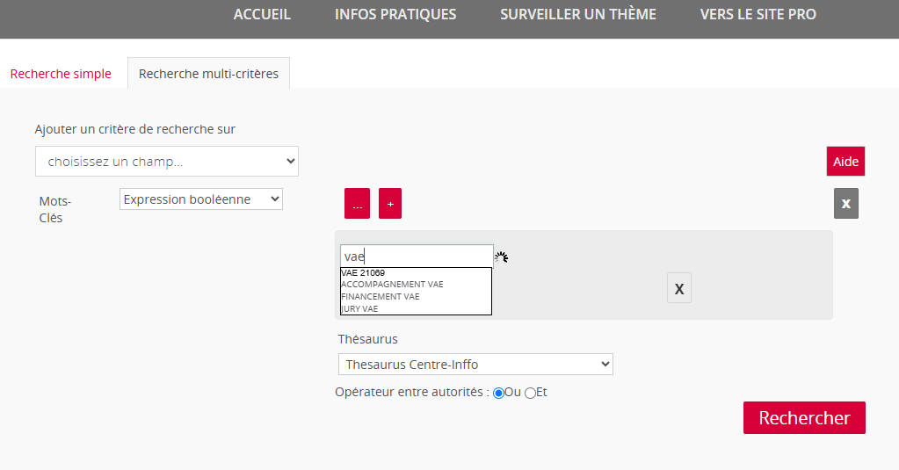Open SURVEILLER UN THÈME menu item
Image resolution: width=899 pixels, height=470 pixels.
pos(578,14)
